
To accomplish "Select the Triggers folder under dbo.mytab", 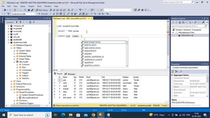I will pyautogui.click(x=25, y=73).
